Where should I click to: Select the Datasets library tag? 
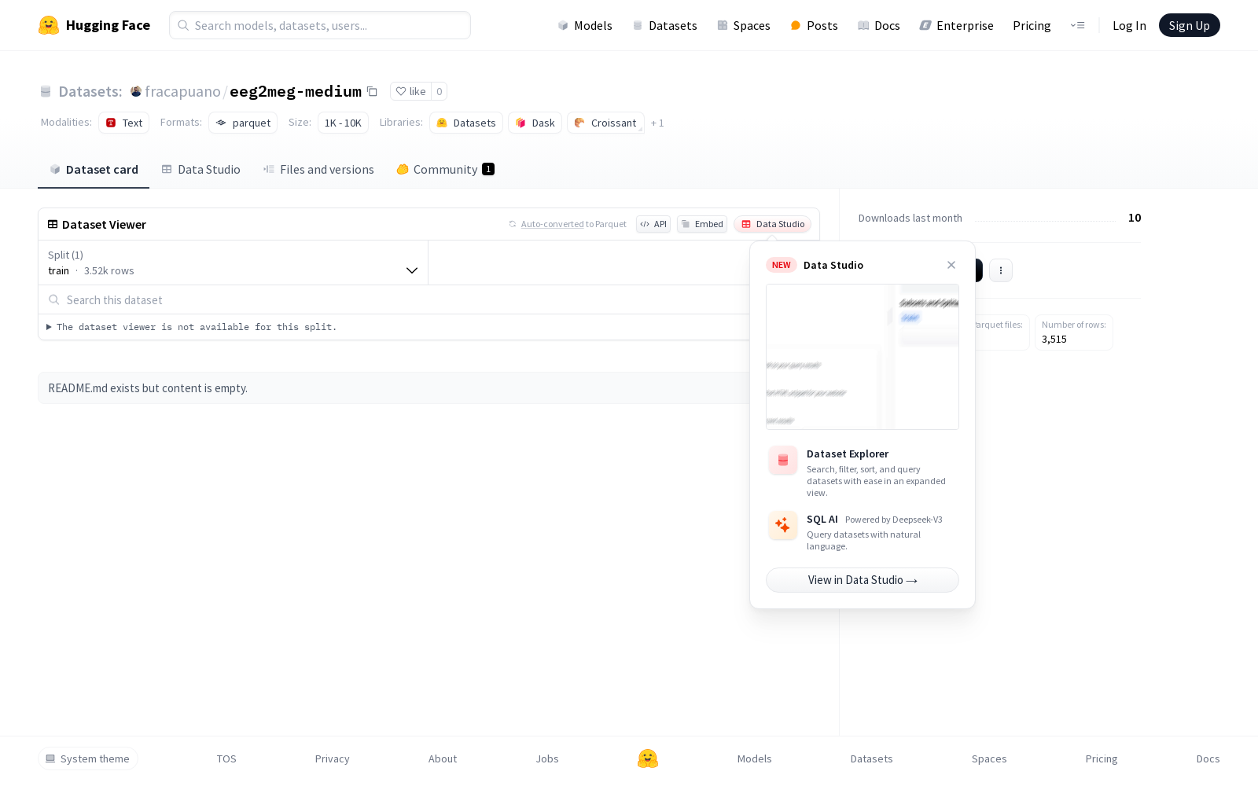coord(466,123)
